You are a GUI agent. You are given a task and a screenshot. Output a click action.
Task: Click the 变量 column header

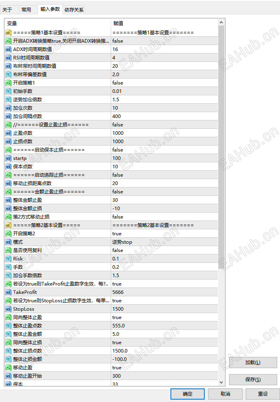pyautogui.click(x=58, y=23)
